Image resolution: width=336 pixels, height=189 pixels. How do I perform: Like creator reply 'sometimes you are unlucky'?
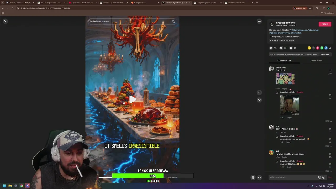tap(330, 139)
